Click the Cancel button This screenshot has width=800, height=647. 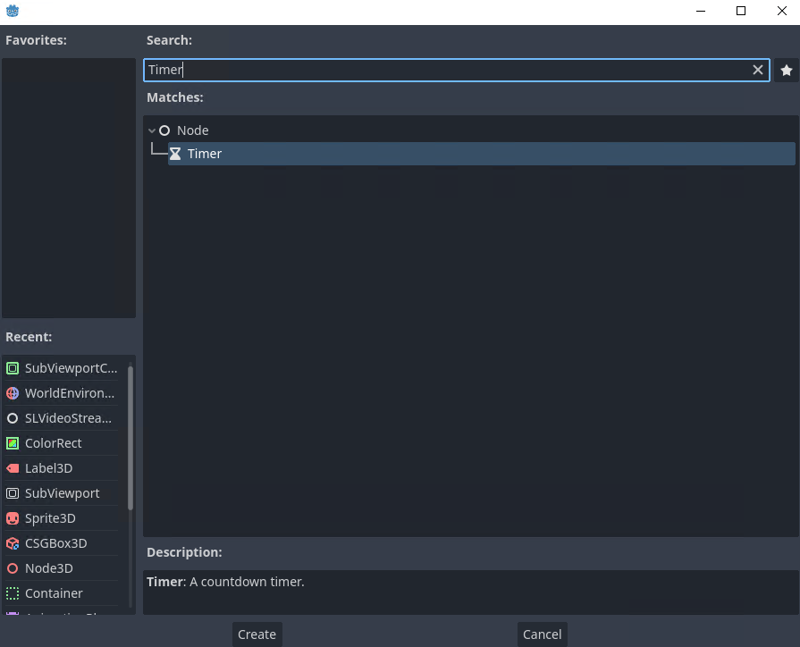tap(542, 634)
